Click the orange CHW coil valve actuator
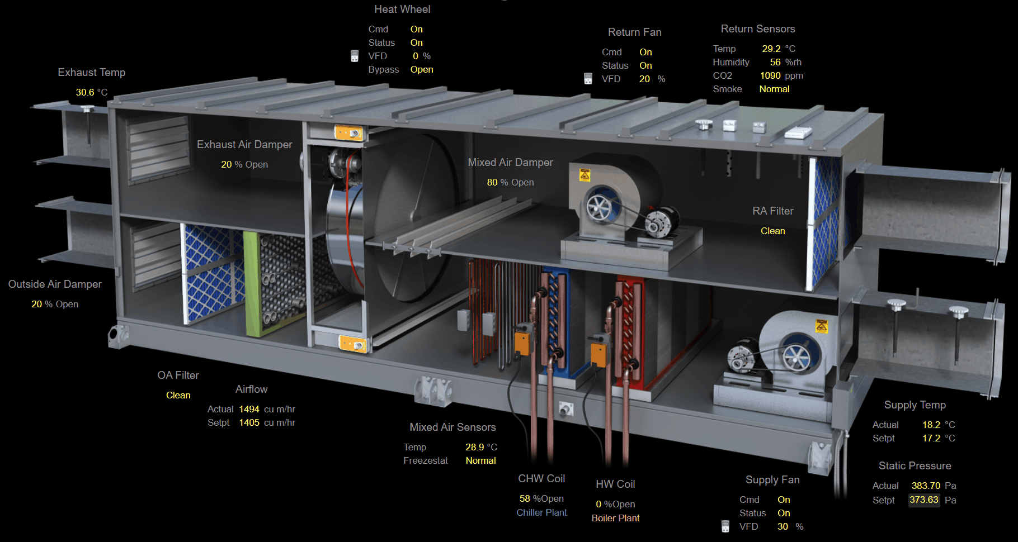This screenshot has height=542, width=1018. (x=523, y=341)
